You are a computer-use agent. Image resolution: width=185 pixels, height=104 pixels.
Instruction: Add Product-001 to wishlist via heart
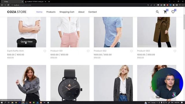pyautogui.click(x=88, y=51)
